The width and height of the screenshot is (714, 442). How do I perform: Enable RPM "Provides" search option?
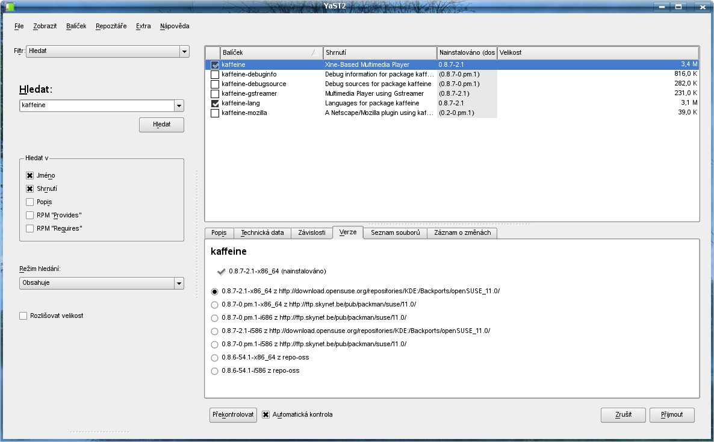[x=29, y=215]
